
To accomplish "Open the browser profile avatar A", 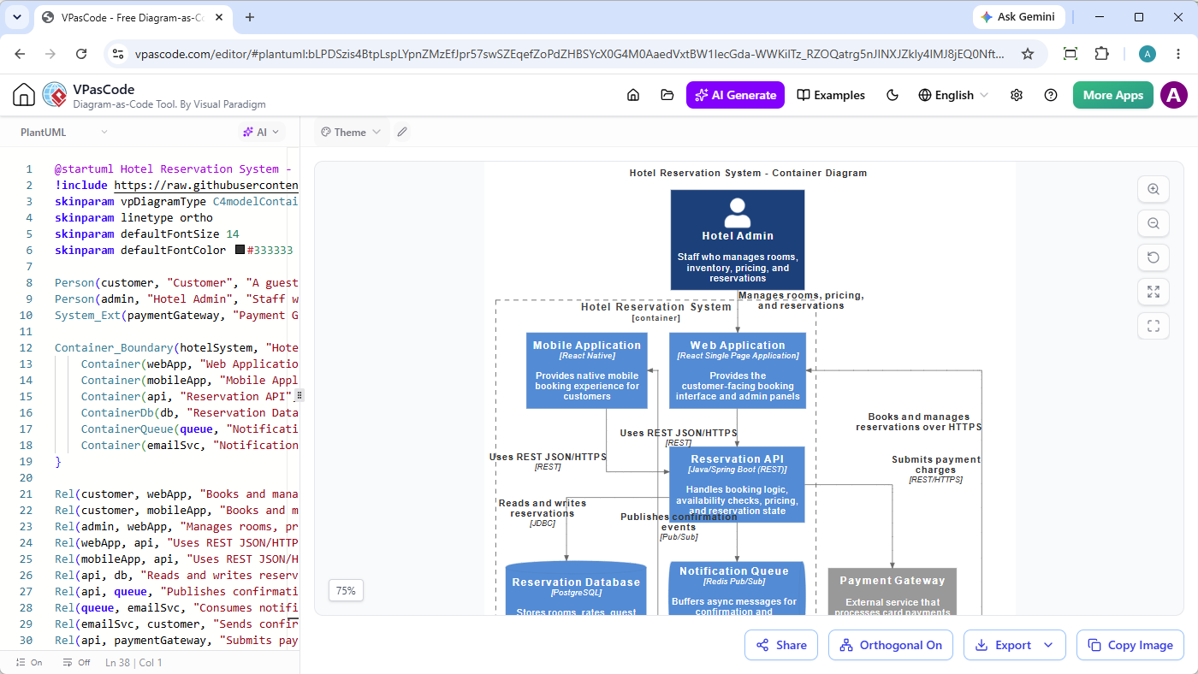I will 1148,54.
